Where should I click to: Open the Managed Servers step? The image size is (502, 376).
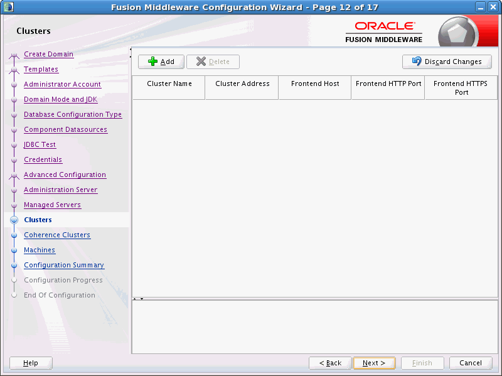pyautogui.click(x=53, y=205)
